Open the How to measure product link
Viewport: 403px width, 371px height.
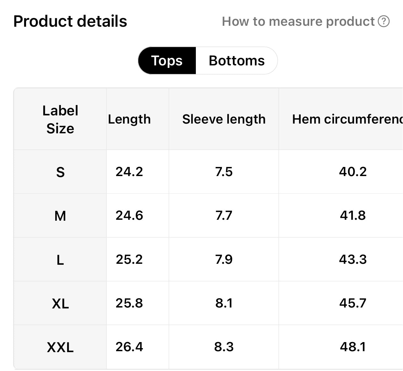click(298, 21)
